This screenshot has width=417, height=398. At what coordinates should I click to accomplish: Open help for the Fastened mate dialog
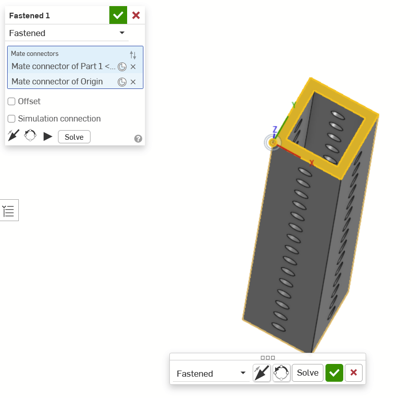click(138, 139)
